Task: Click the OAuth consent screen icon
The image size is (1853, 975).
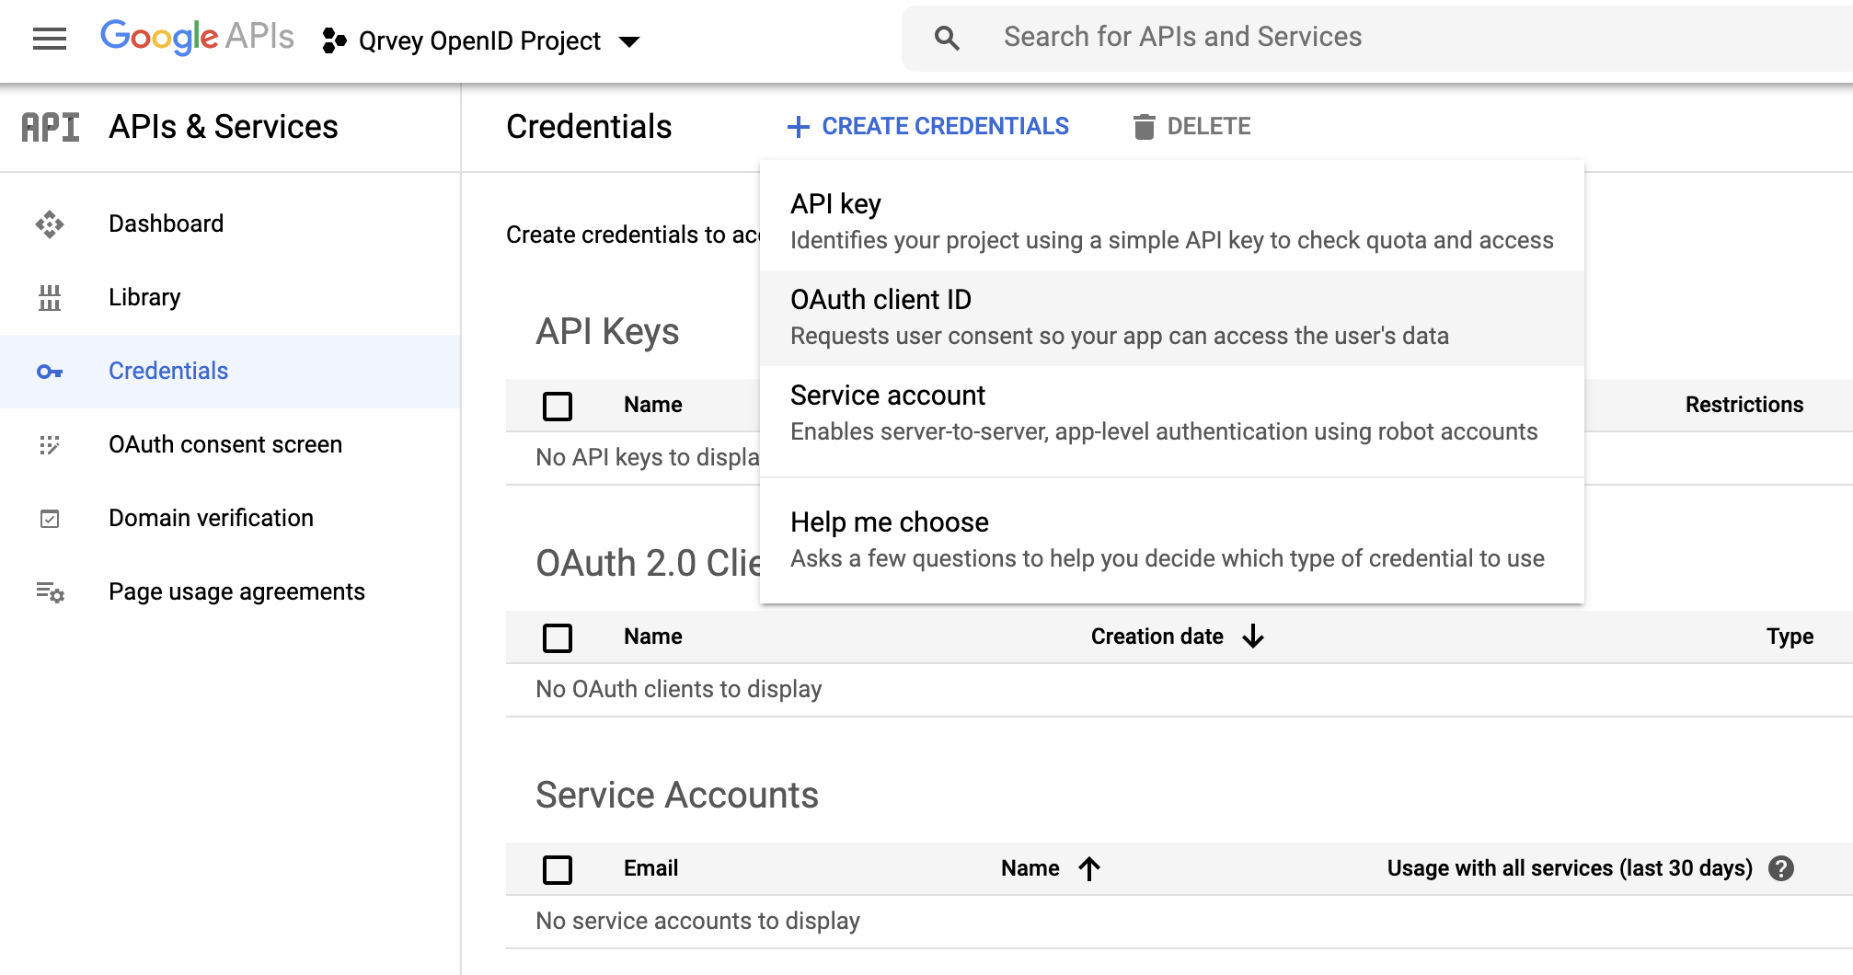Action: coord(50,445)
